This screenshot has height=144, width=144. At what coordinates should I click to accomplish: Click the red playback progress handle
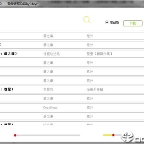[15, 135]
